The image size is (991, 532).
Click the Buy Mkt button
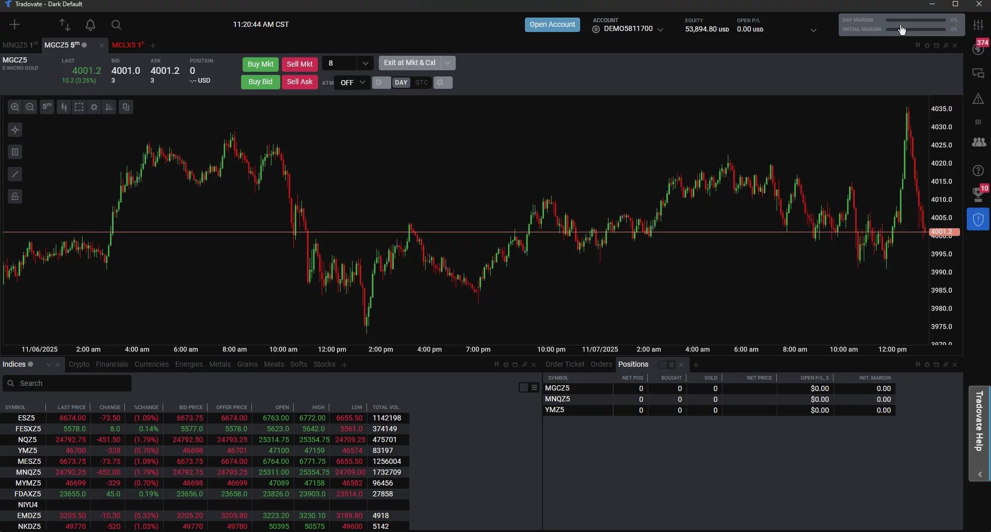pyautogui.click(x=260, y=65)
